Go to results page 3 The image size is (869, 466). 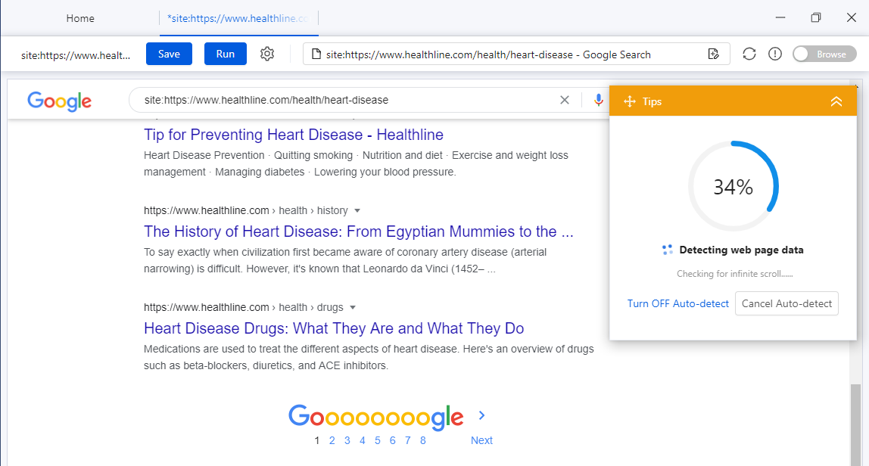(x=347, y=440)
